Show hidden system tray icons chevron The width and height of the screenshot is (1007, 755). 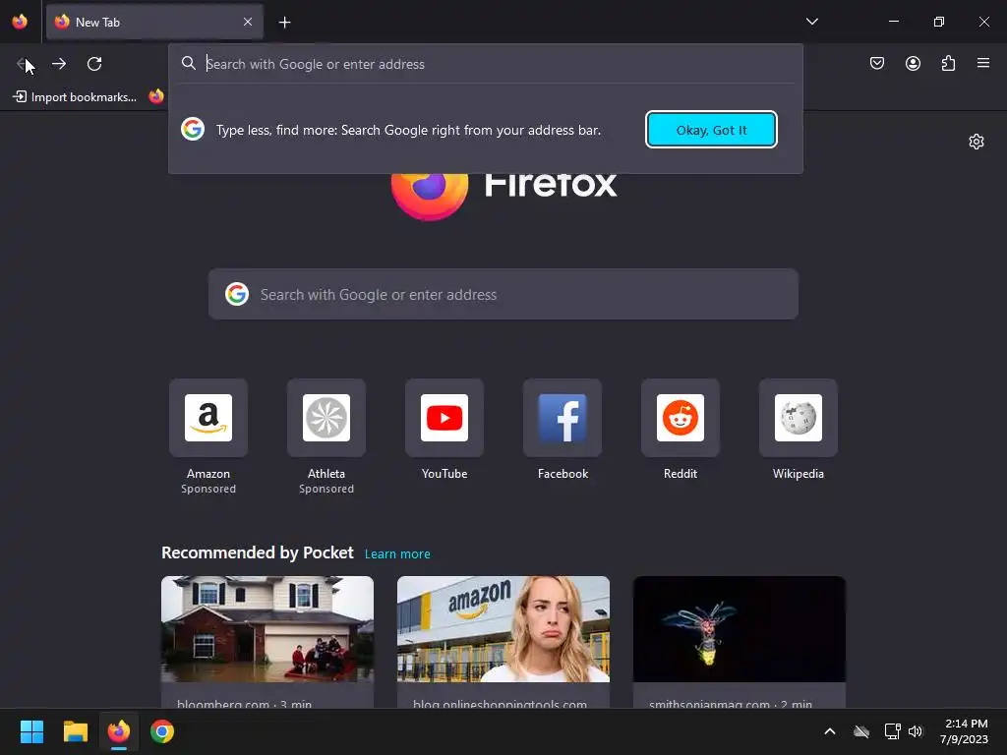830,731
